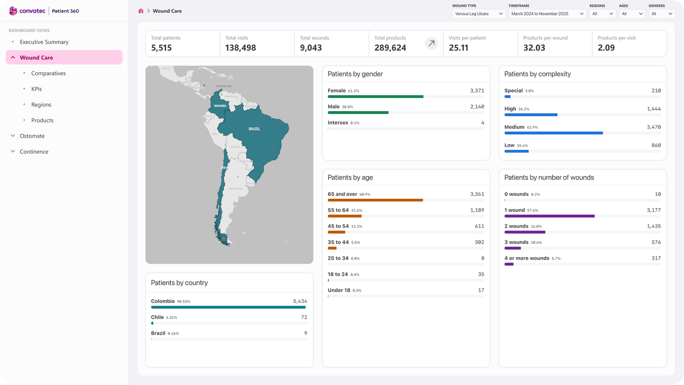The width and height of the screenshot is (684, 385).
Task: Open the KPIs page
Action: pos(36,89)
